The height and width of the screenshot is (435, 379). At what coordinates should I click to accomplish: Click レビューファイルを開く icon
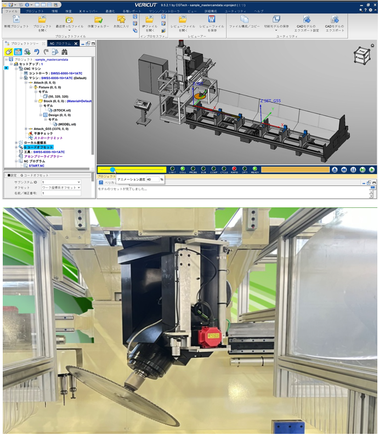(x=183, y=19)
